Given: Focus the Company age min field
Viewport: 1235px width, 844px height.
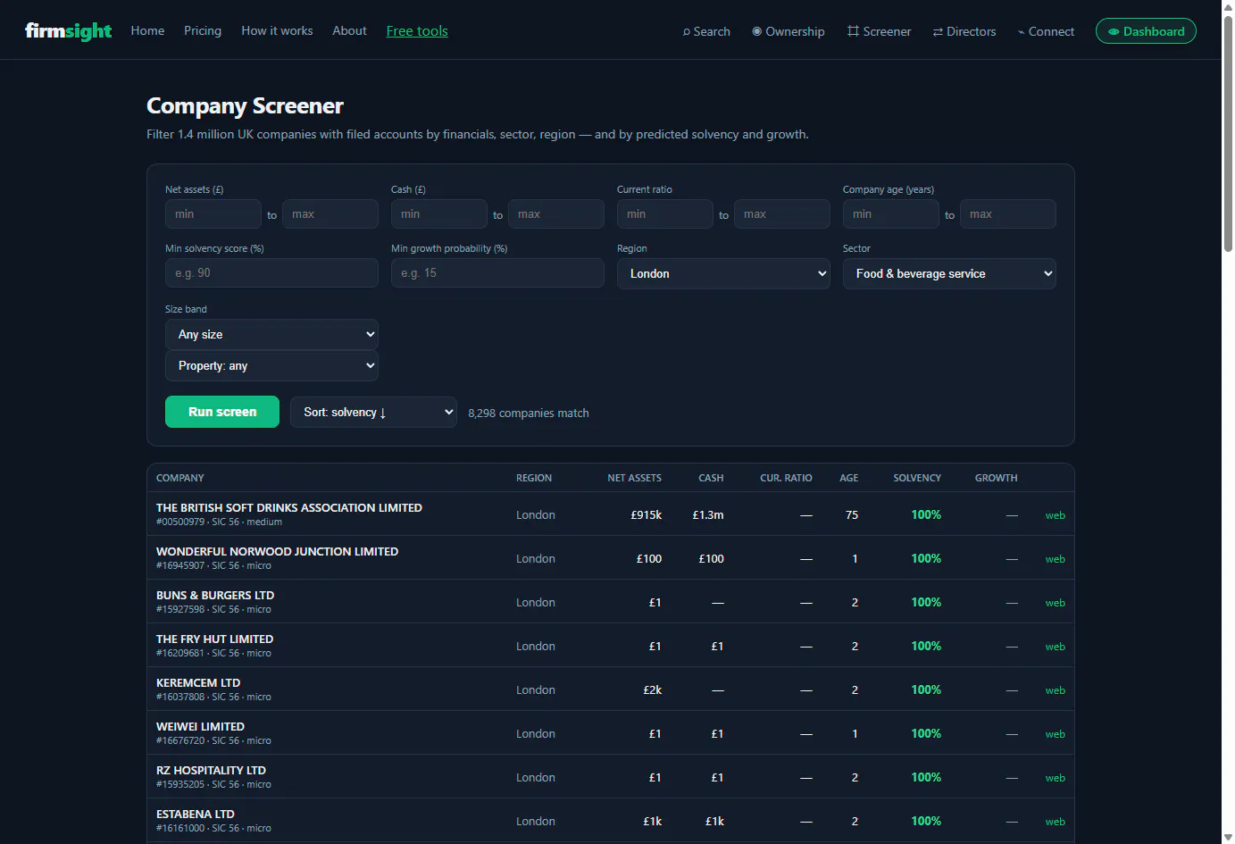Looking at the screenshot, I should coord(891,214).
